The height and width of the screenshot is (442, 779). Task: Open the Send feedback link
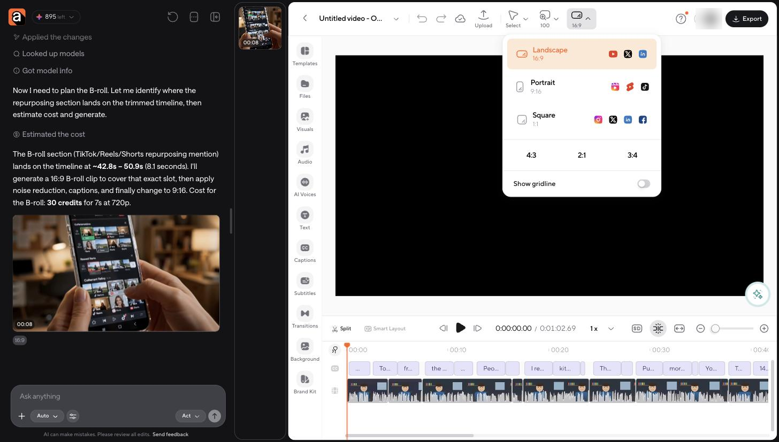(170, 435)
